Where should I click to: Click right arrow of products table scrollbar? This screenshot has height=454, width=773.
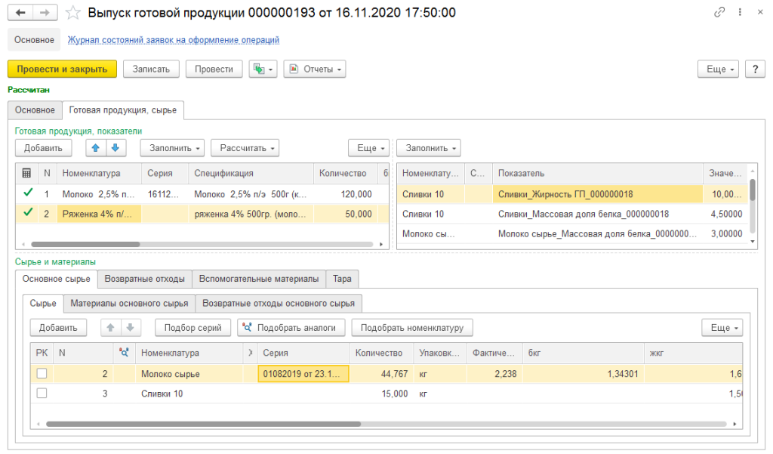[x=380, y=244]
